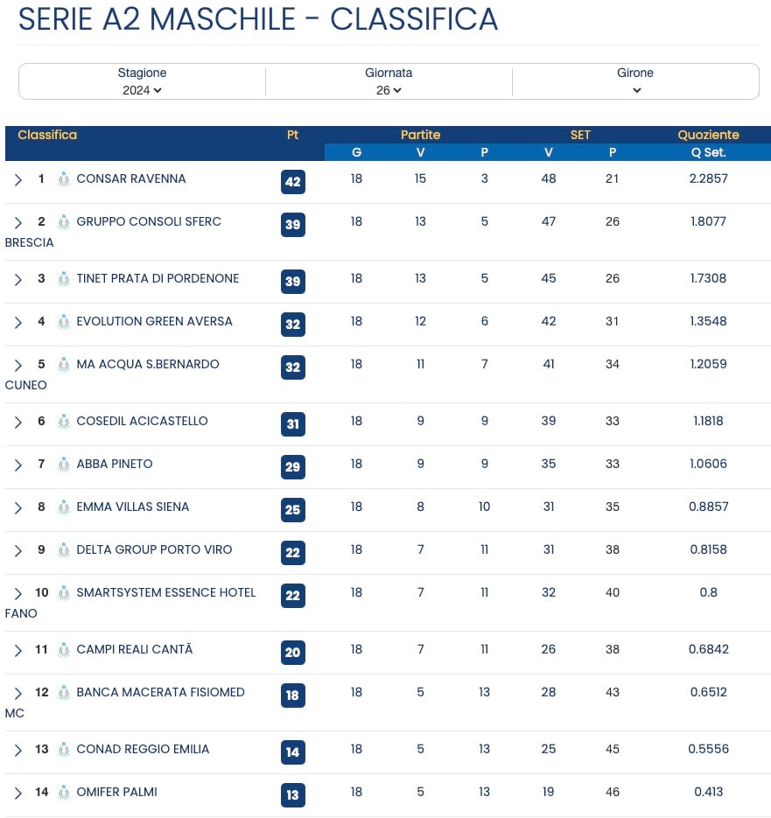Click the Evolution Green Aversa team logo
771x818 pixels.
[x=64, y=321]
